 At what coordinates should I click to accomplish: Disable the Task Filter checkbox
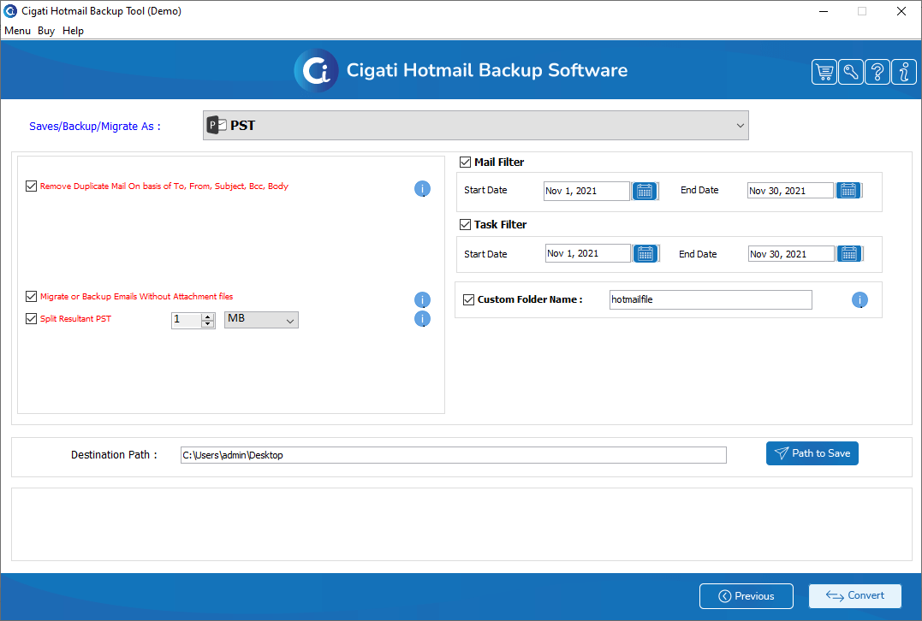pyautogui.click(x=465, y=224)
